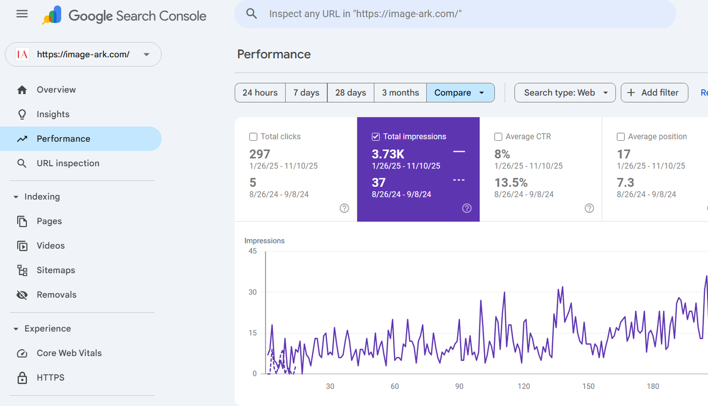Click the Sitemaps tree icon

pyautogui.click(x=22, y=270)
